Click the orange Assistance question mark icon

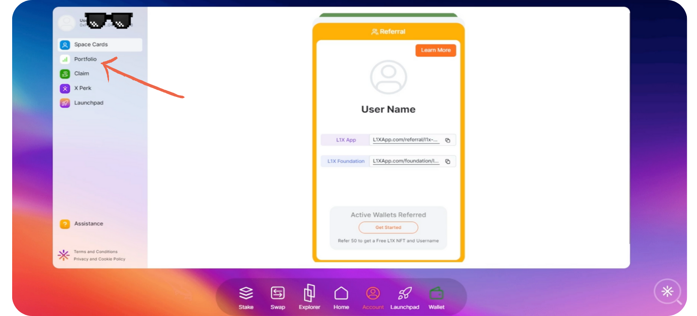[65, 224]
